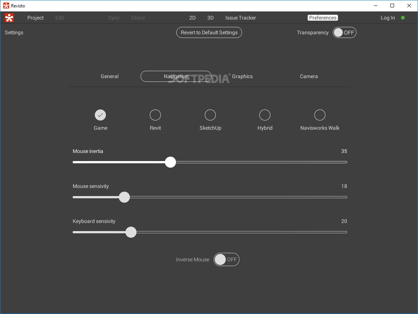Click the Mouse sensivity value 18
The width and height of the screenshot is (418, 314).
344,186
